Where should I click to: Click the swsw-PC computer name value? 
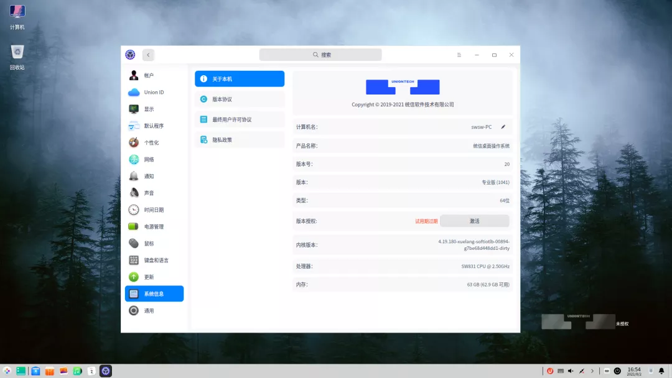pos(481,127)
